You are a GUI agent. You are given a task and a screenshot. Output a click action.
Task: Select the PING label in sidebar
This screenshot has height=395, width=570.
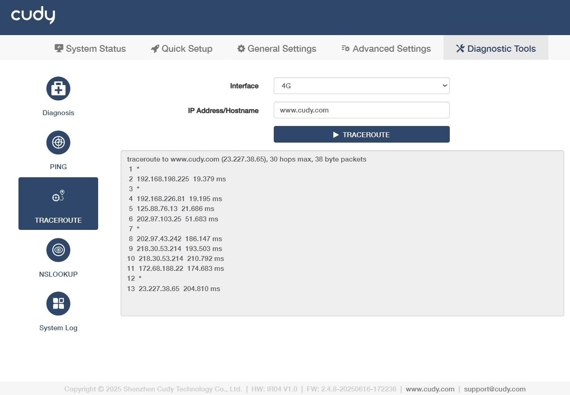(x=58, y=167)
